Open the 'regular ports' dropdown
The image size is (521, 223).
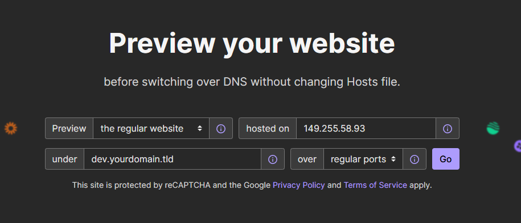tap(363, 159)
